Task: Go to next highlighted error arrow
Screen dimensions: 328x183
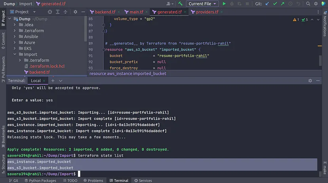Action: [318, 20]
